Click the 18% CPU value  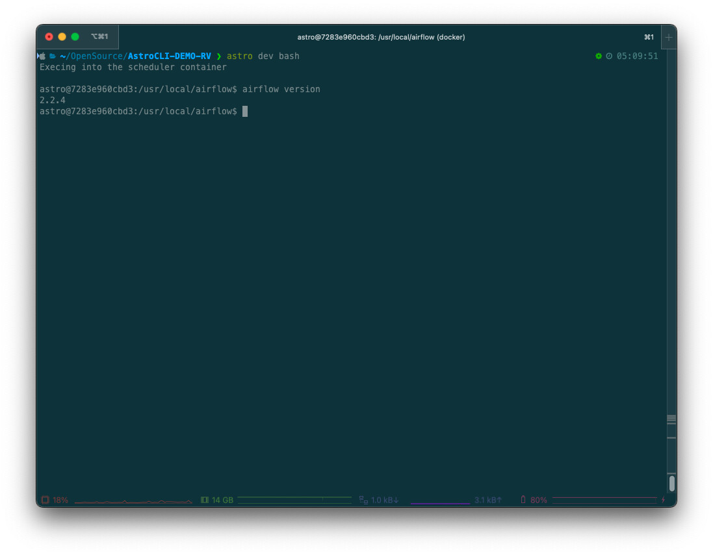(60, 500)
